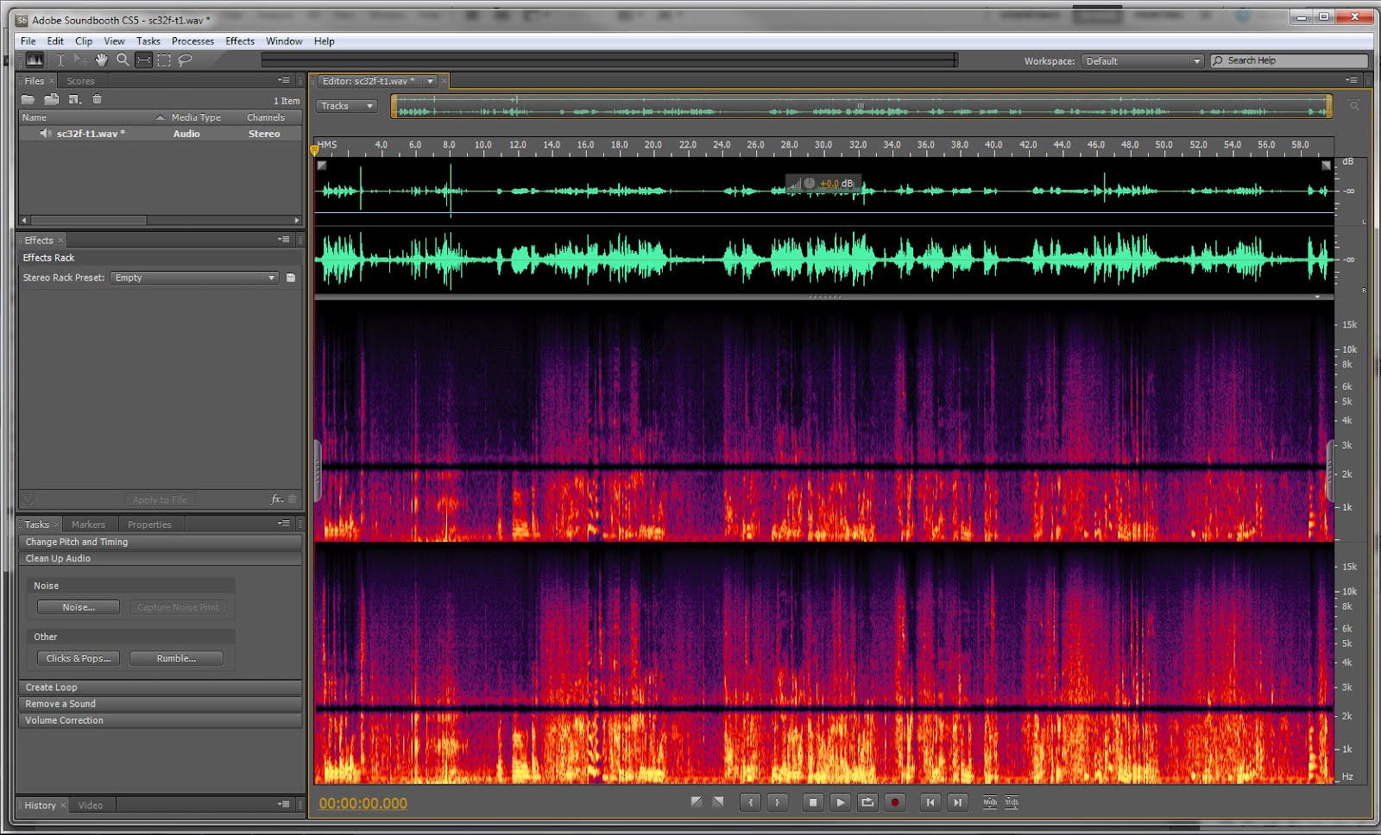Select the Zoom magnifier tool
This screenshot has width=1381, height=835.
click(123, 60)
